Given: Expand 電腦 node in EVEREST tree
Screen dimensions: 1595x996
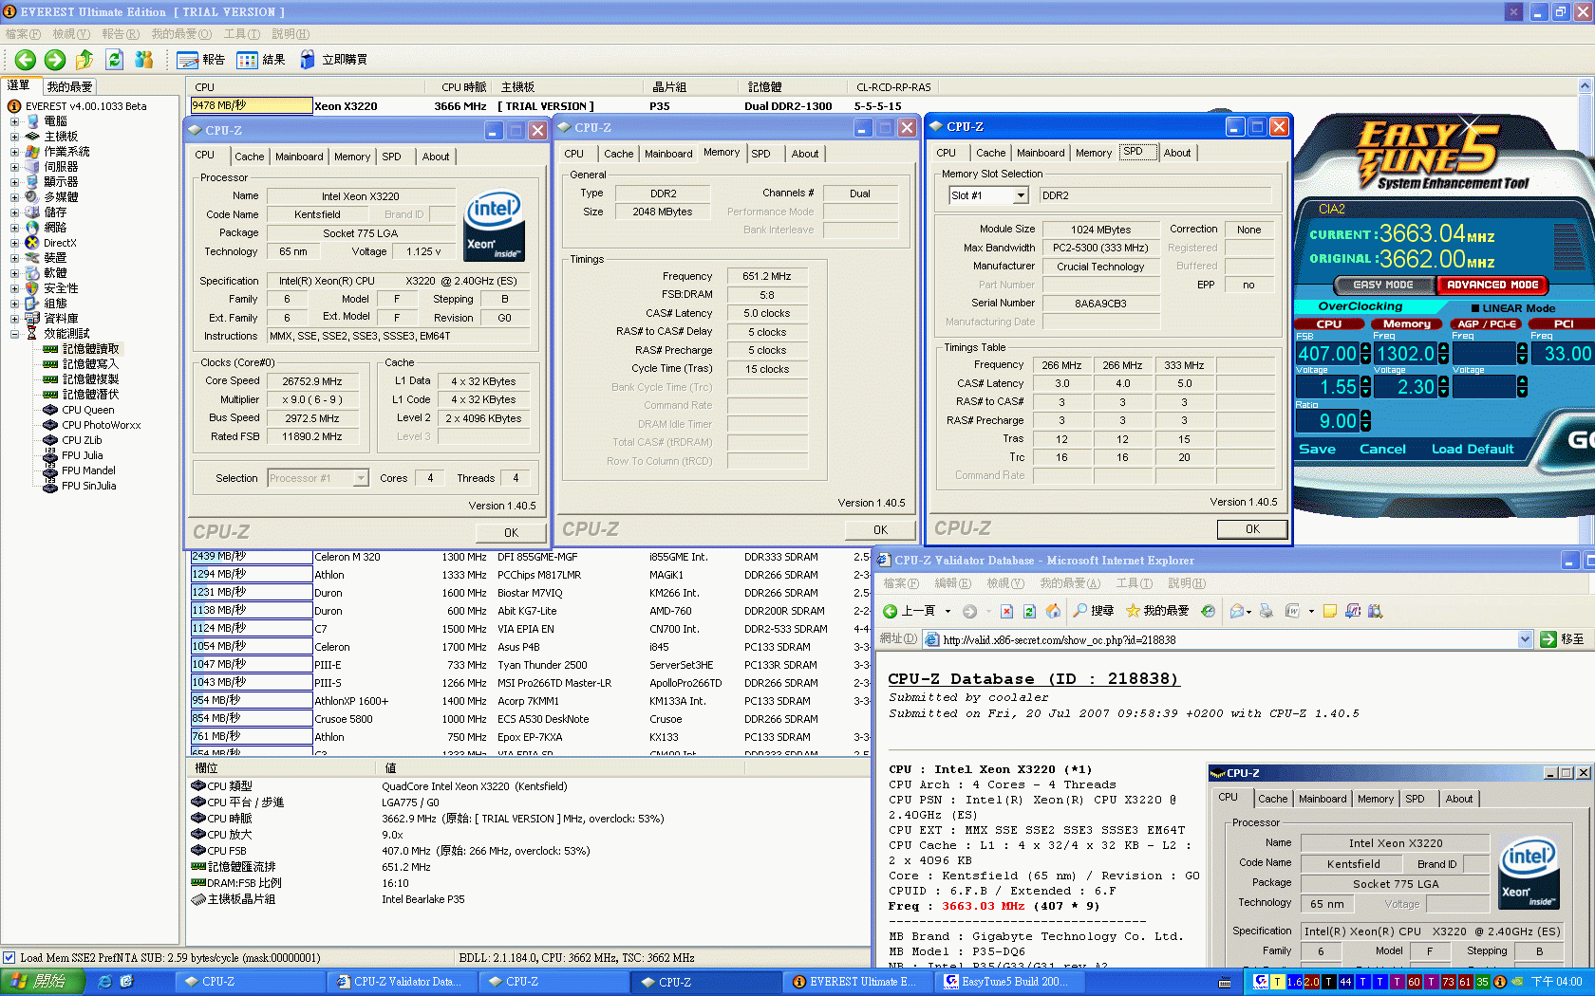Looking at the screenshot, I should pos(14,121).
